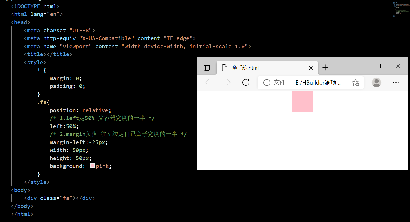Click the div class="fa" line
This screenshot has width=410, height=222.
point(60,198)
